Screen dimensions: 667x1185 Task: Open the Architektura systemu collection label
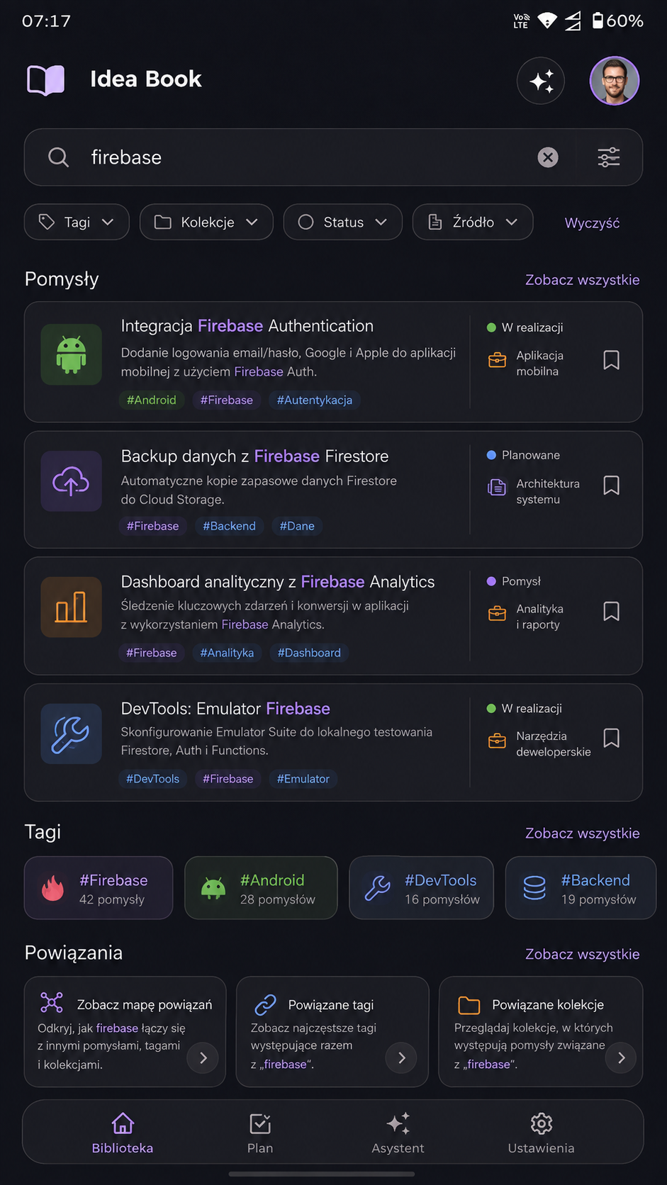pos(548,492)
